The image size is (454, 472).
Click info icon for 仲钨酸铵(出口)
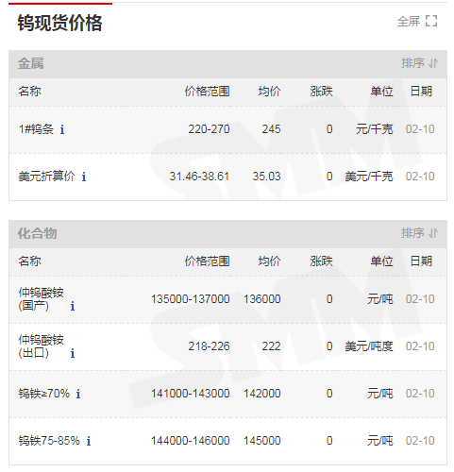point(73,353)
